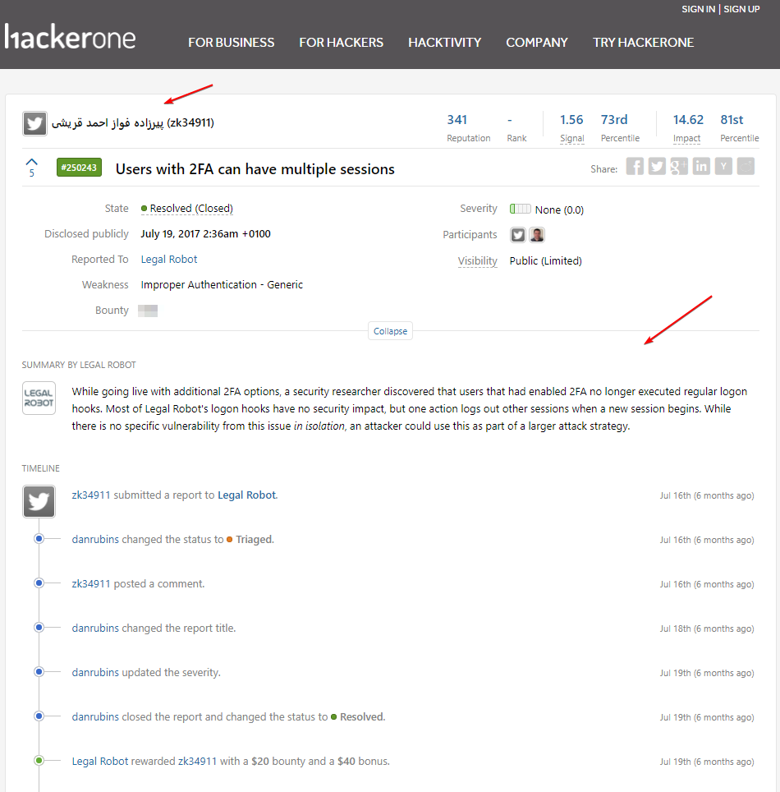Click the 341 reputation value
The image size is (780, 792).
coord(457,120)
